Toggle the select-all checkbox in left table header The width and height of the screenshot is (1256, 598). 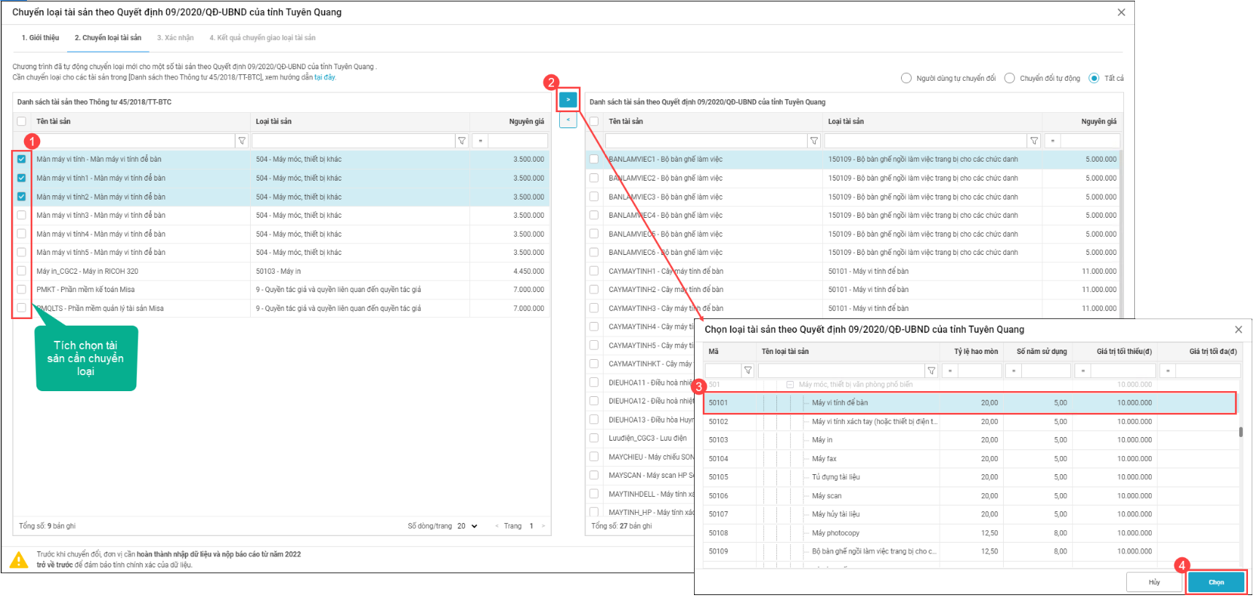21,122
